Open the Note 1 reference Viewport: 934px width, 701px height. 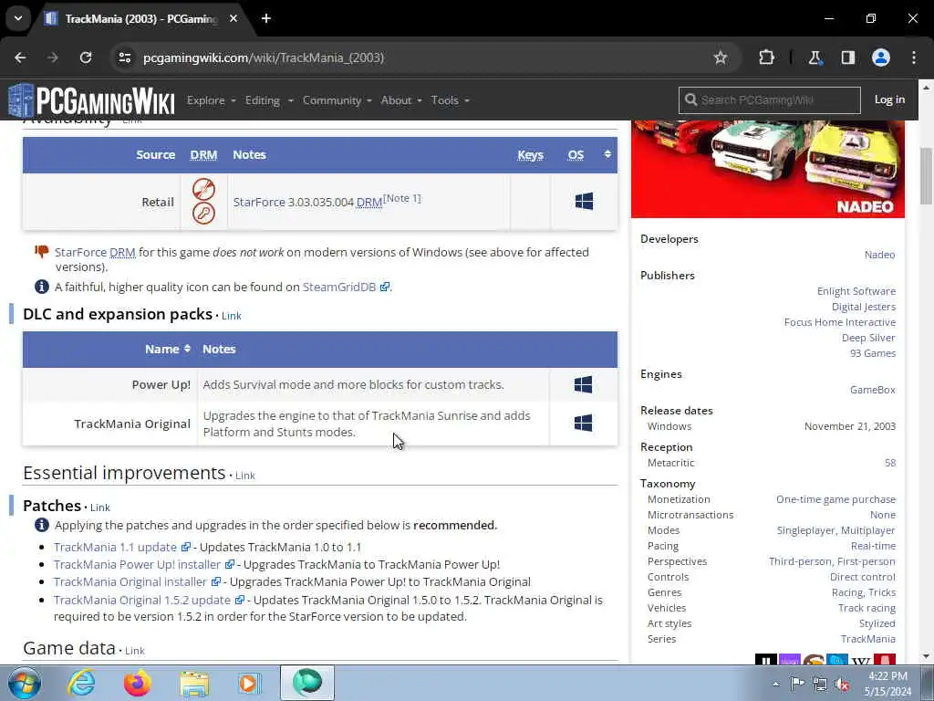pos(402,198)
